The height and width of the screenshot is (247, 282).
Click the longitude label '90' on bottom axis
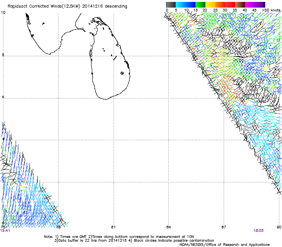[279, 227]
